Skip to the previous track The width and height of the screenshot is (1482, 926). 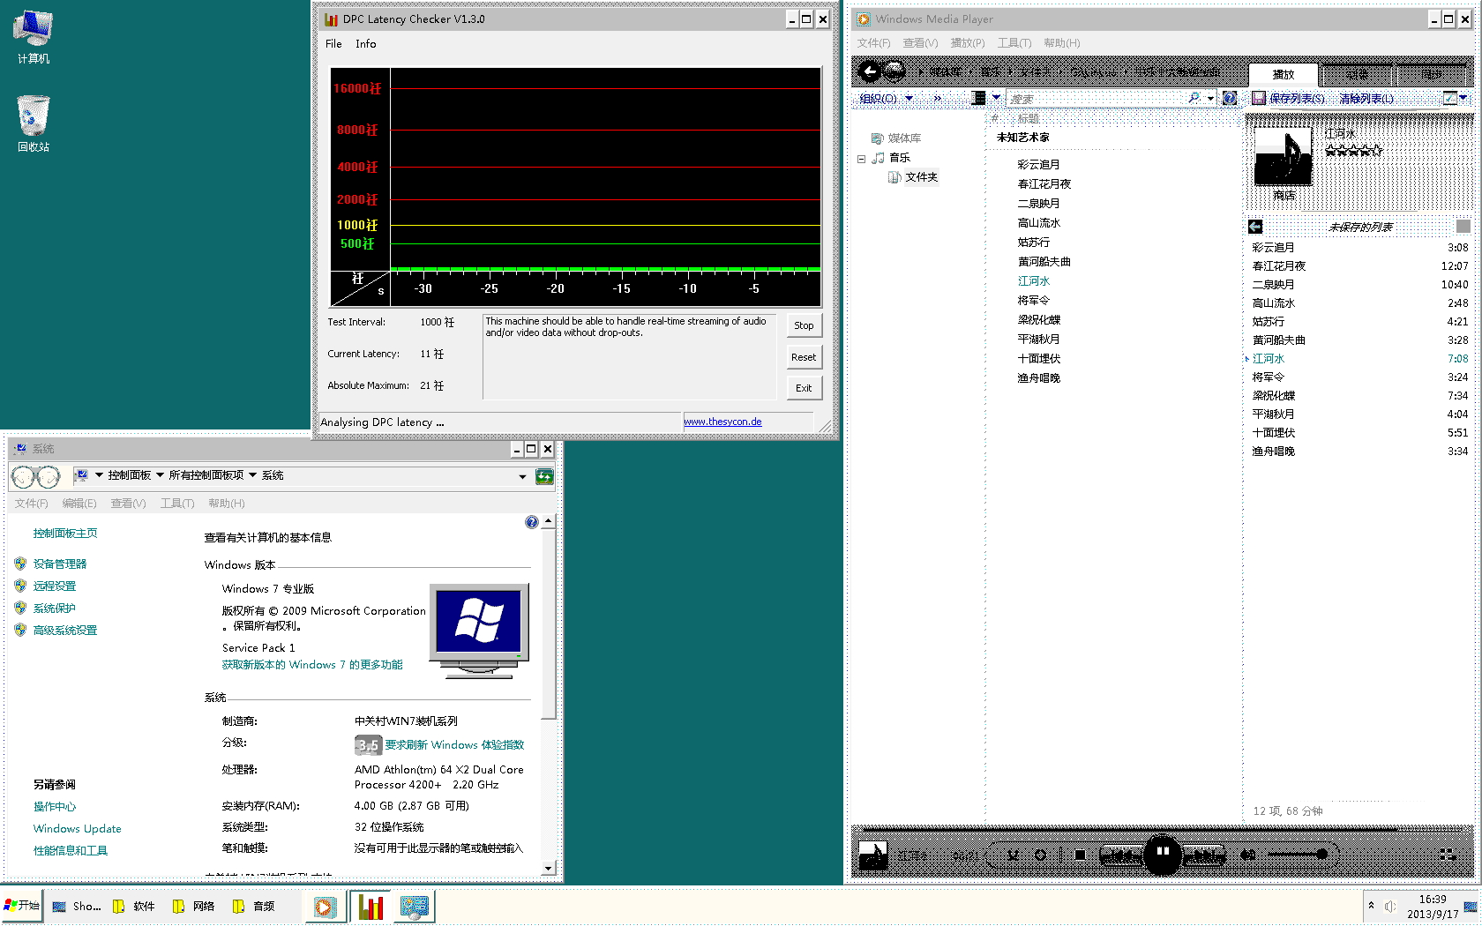click(1120, 855)
